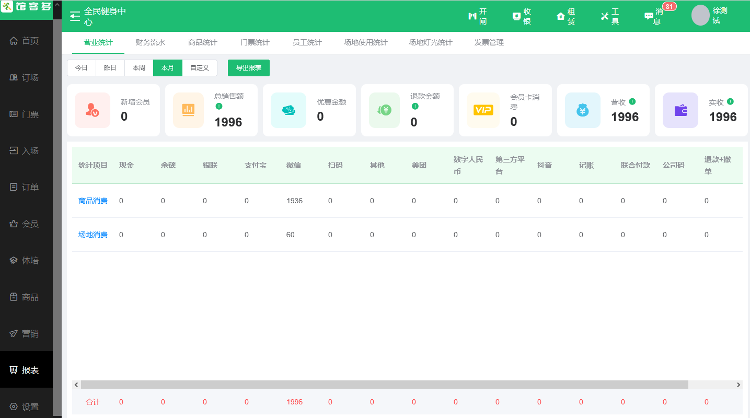Click the 优惠金额 coupon icon
The width and height of the screenshot is (750, 418).
(x=289, y=110)
